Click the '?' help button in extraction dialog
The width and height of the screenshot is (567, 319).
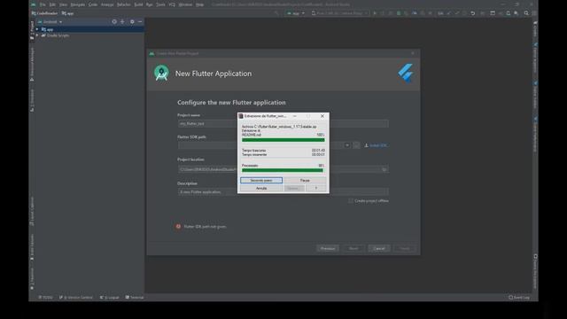point(315,189)
